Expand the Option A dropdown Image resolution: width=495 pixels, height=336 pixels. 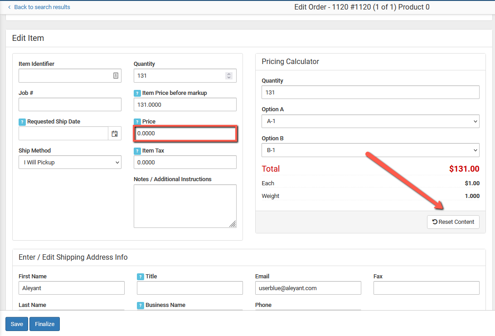pyautogui.click(x=370, y=121)
